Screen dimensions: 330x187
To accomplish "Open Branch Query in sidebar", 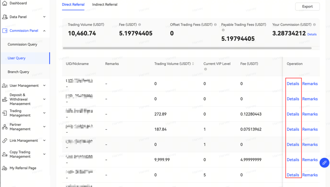I will (18, 72).
